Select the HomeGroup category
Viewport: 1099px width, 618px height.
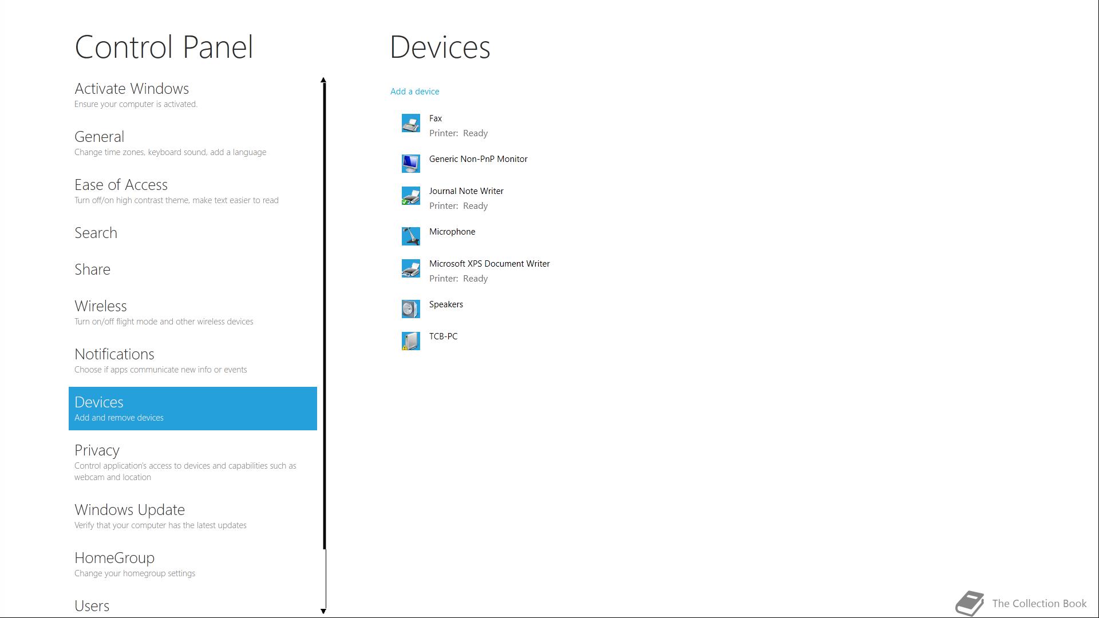point(193,564)
